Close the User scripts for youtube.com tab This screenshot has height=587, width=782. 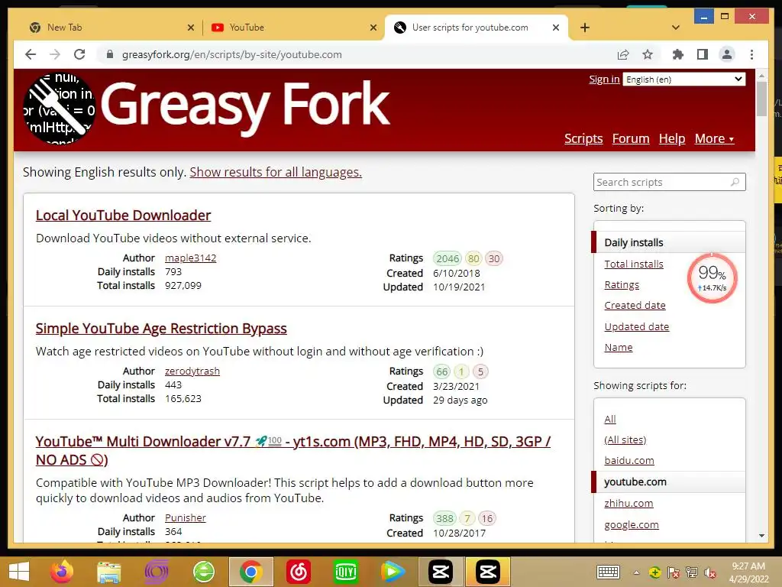pos(556,28)
